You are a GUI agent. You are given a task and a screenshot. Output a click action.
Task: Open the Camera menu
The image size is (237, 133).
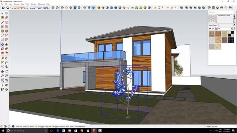coord(16,4)
